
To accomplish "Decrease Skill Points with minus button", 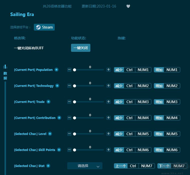I will click(x=69, y=150).
